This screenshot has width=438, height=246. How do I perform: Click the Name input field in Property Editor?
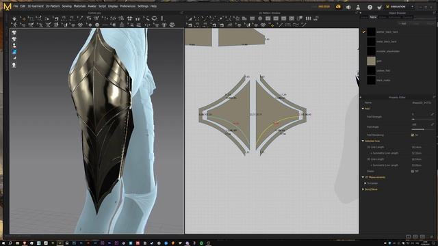click(x=422, y=102)
